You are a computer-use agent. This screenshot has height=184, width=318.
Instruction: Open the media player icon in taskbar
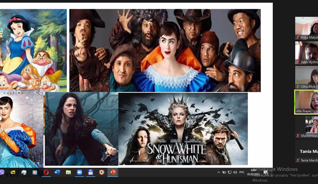pos(35,172)
